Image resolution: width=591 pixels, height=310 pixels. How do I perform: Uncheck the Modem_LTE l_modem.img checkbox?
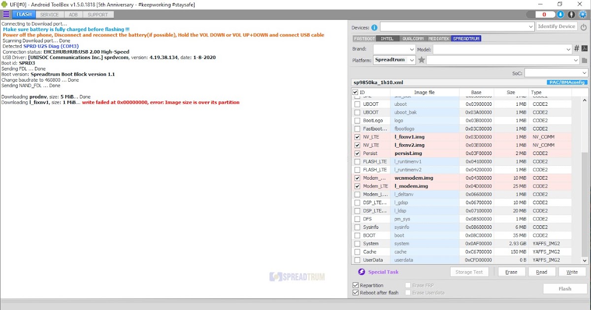coord(358,186)
